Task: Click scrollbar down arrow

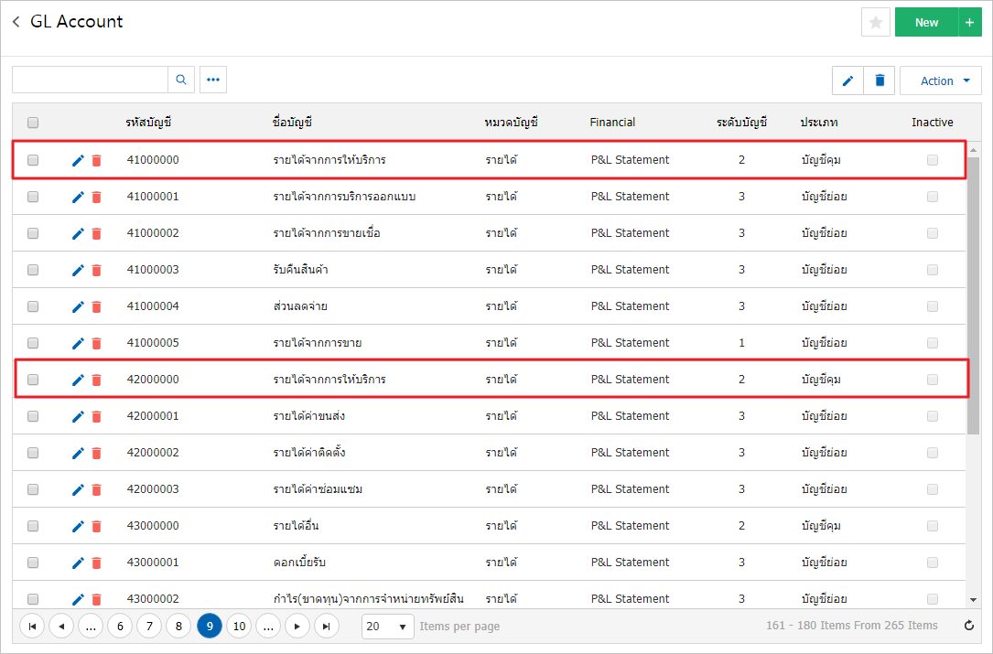Action: [974, 600]
